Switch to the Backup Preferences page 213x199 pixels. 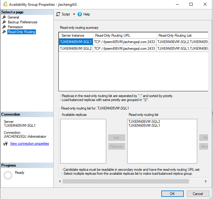23,22
